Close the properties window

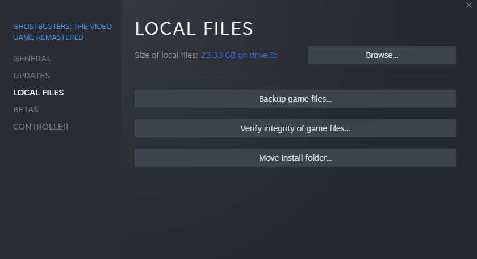click(x=468, y=5)
